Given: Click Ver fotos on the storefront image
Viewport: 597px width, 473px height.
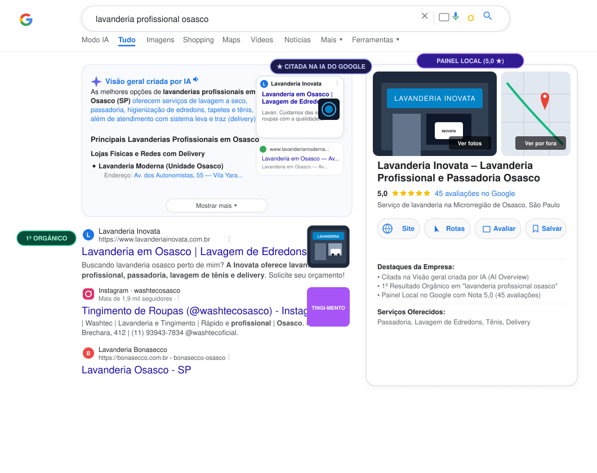Looking at the screenshot, I should (x=470, y=143).
